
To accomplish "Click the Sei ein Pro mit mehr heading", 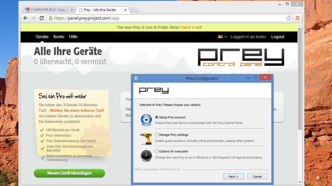I will point(63,96).
